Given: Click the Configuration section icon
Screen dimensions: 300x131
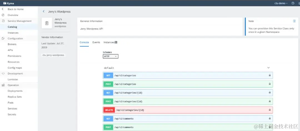Looking at the screenshot, I should click(x=3, y=38).
